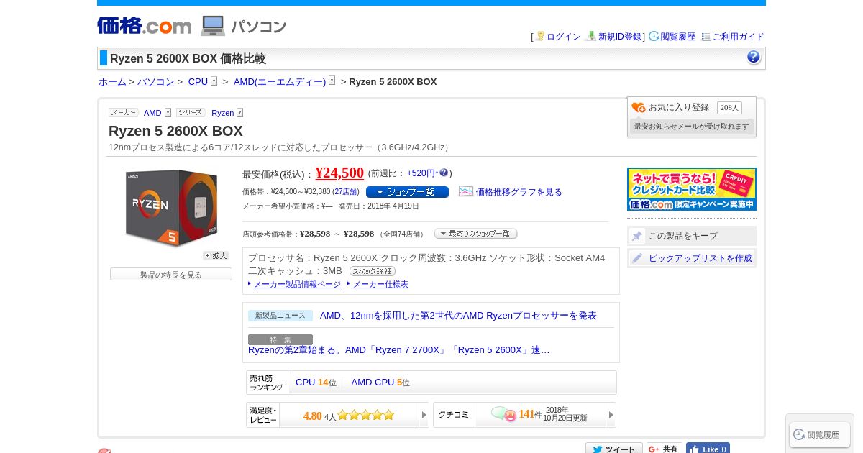Click the ログイン link
The width and height of the screenshot is (863, 453).
[564, 37]
